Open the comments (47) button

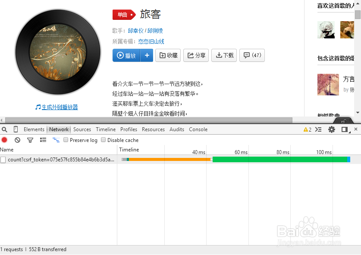tap(252, 55)
